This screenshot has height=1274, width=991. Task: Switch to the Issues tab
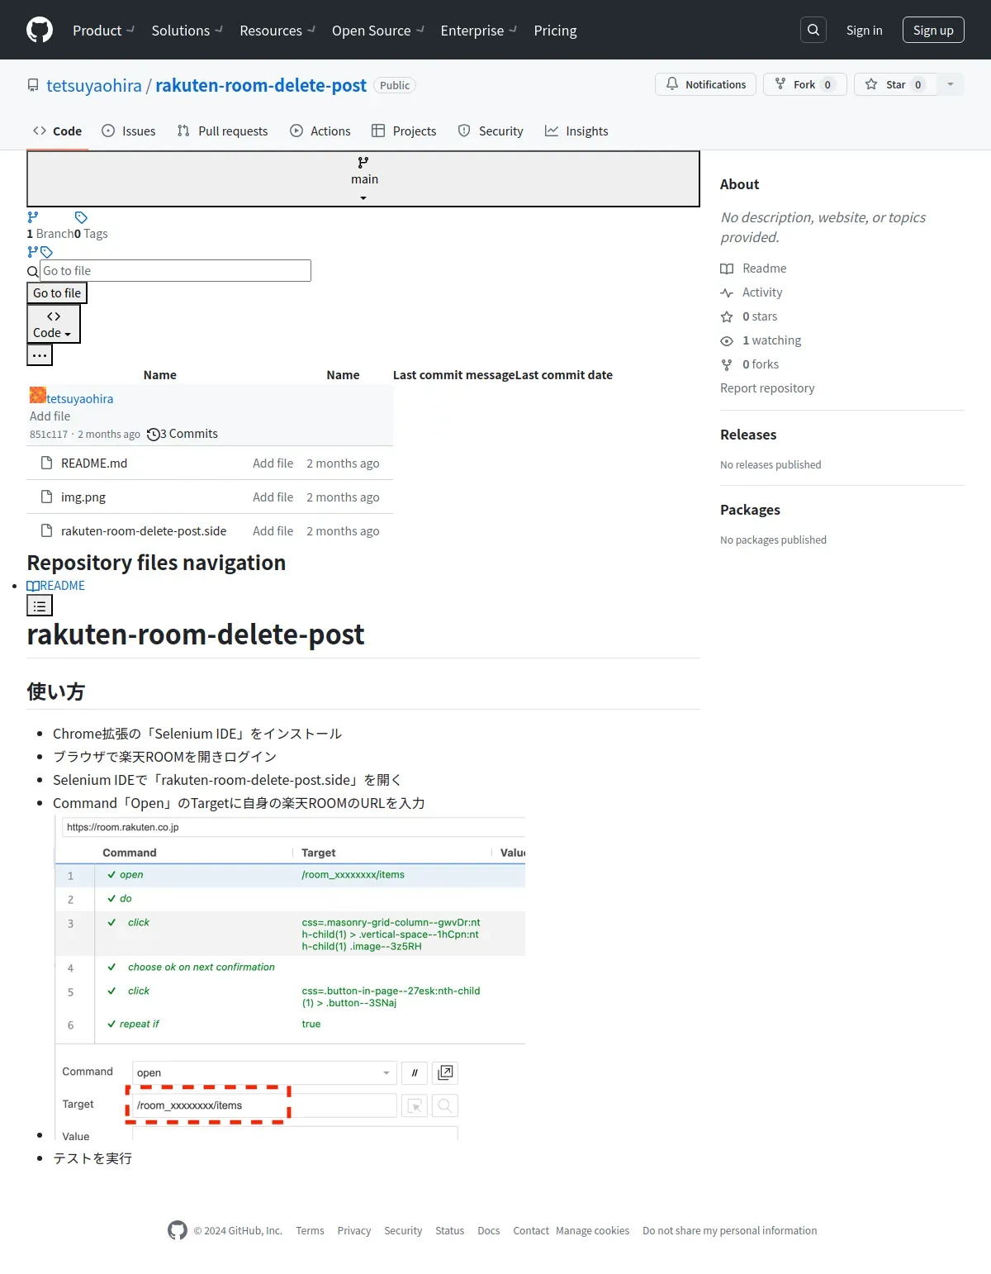pos(128,131)
